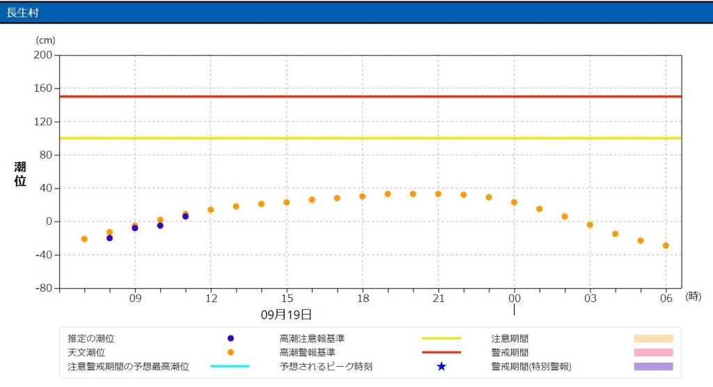Click the peach 注意期間 legend swatch
This screenshot has width=713, height=387.
pyautogui.click(x=653, y=338)
